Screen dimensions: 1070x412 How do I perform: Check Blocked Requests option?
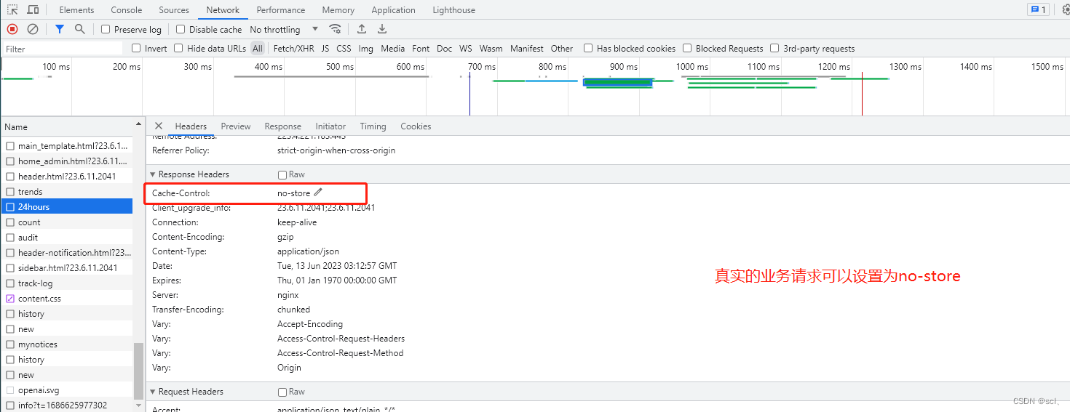pos(687,48)
